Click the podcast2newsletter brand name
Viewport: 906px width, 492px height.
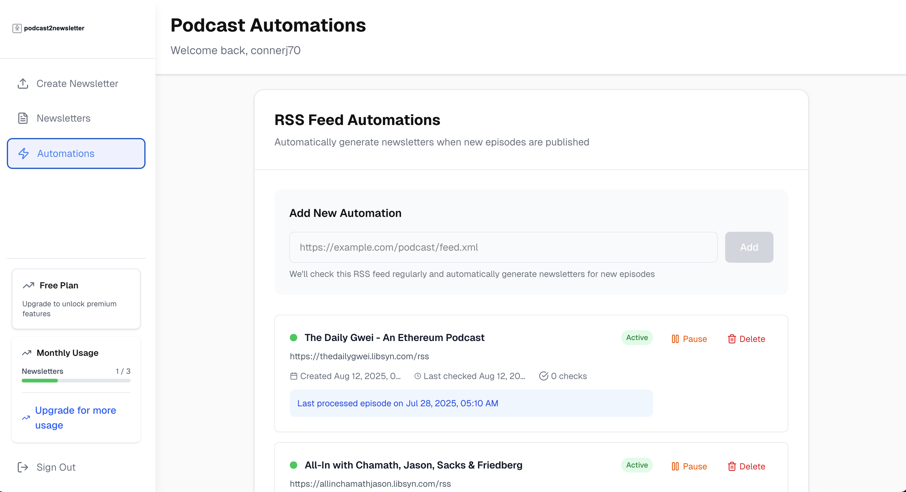[54, 28]
